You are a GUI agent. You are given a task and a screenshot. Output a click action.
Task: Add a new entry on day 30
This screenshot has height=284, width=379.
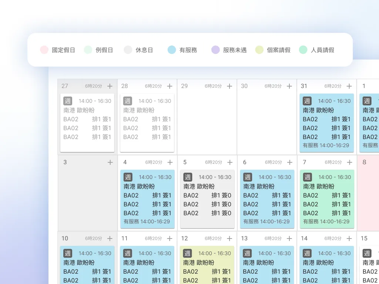coord(289,86)
